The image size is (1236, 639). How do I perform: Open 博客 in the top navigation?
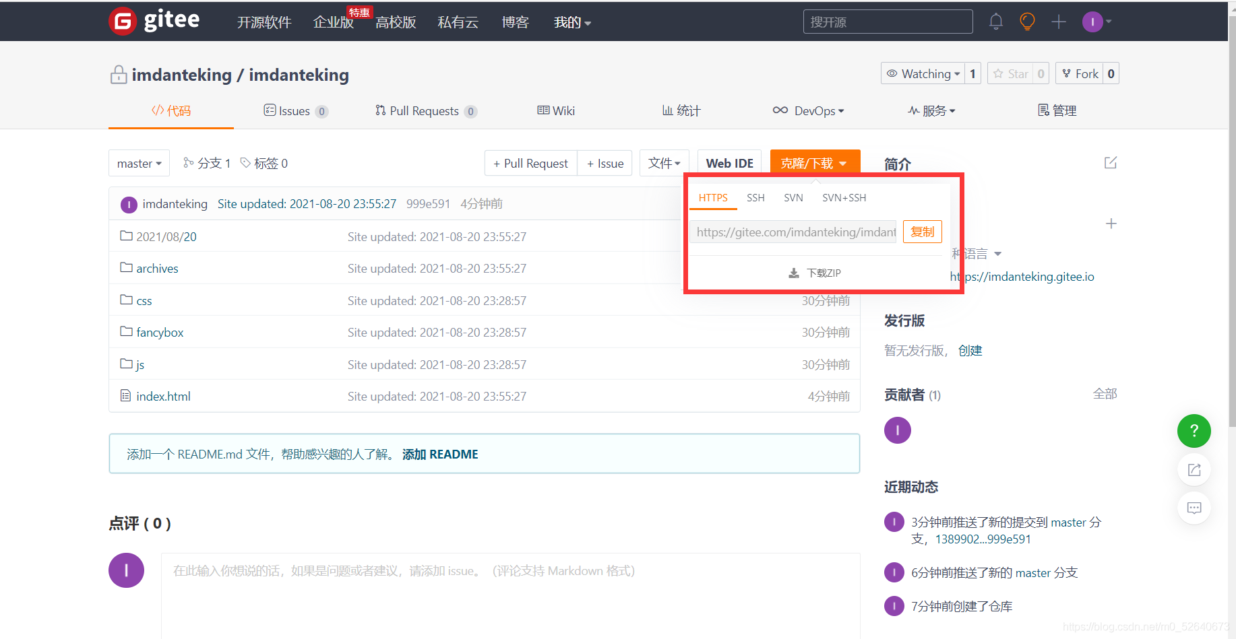point(516,22)
